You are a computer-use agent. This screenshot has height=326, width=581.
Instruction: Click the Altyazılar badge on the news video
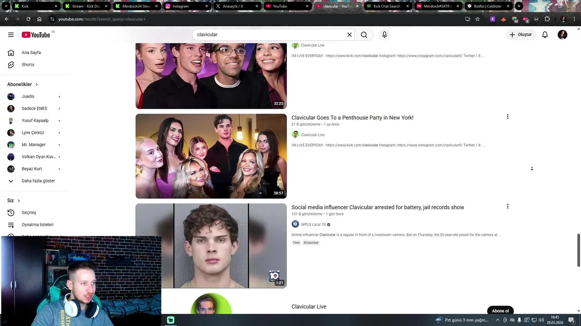click(x=311, y=243)
